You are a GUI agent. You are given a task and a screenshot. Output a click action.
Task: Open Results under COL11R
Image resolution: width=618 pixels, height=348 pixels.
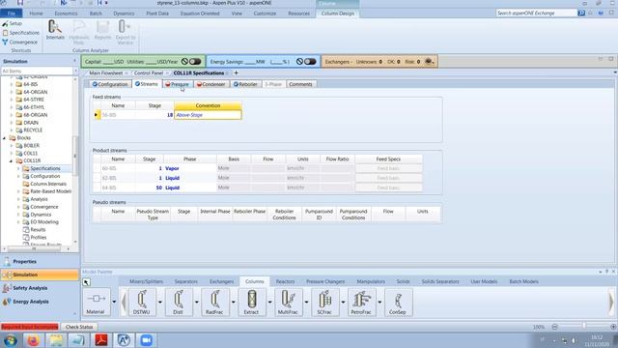click(x=38, y=230)
